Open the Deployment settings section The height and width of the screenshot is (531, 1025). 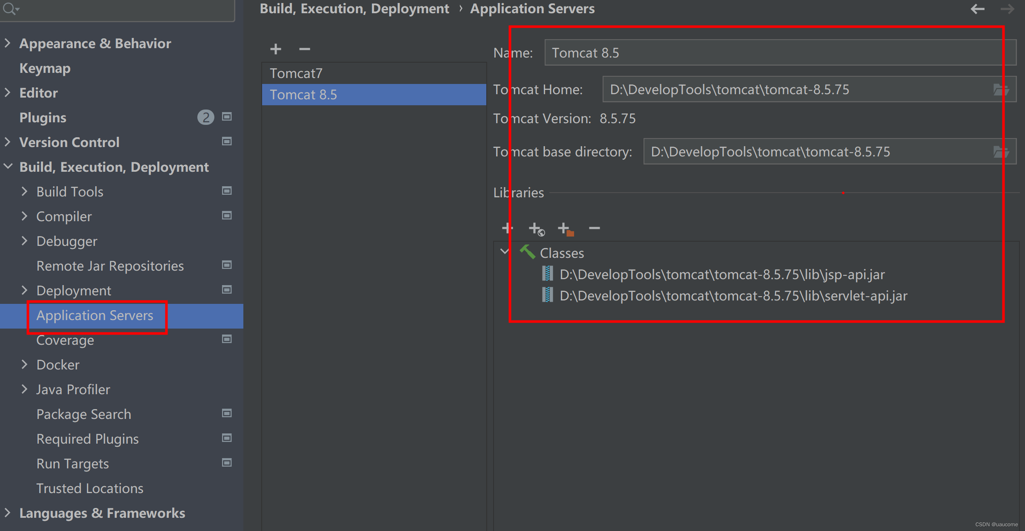(74, 290)
